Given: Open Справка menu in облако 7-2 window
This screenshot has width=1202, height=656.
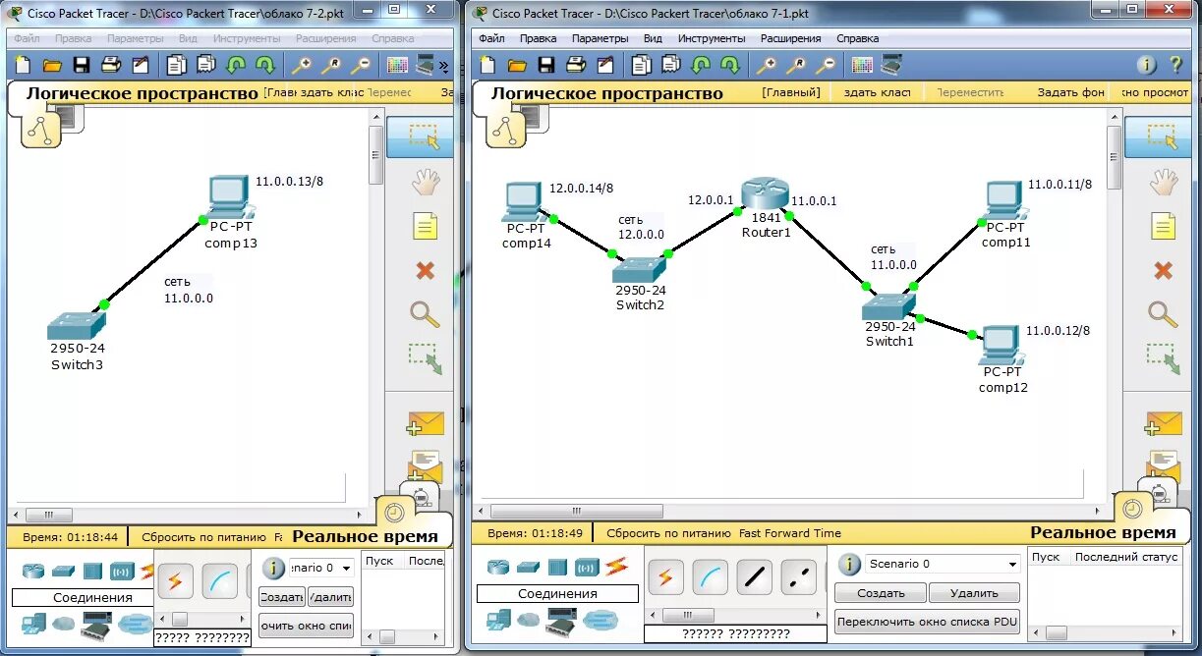Looking at the screenshot, I should [392, 38].
